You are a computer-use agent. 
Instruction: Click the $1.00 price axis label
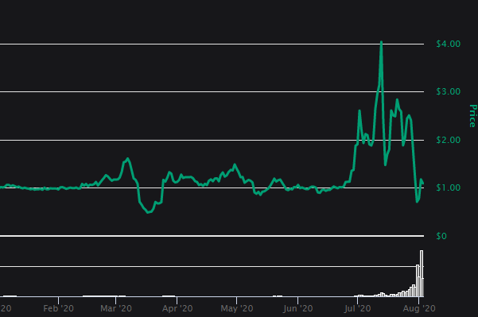[x=448, y=187]
